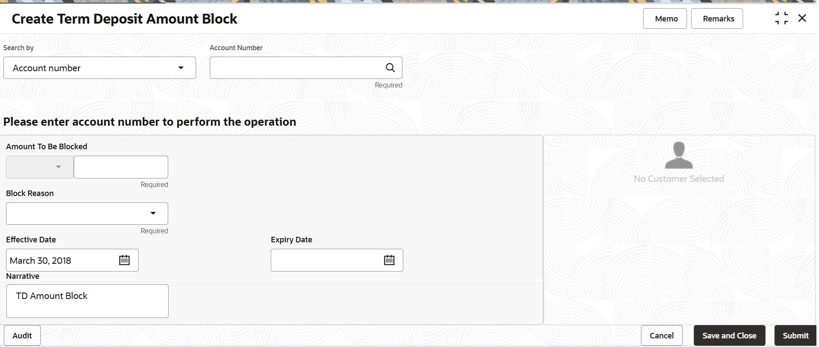The height and width of the screenshot is (347, 819).
Task: Click the Account Number search magnifier icon
Action: 390,68
